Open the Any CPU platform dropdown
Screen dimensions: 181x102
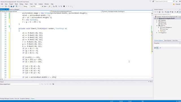(36, 7)
